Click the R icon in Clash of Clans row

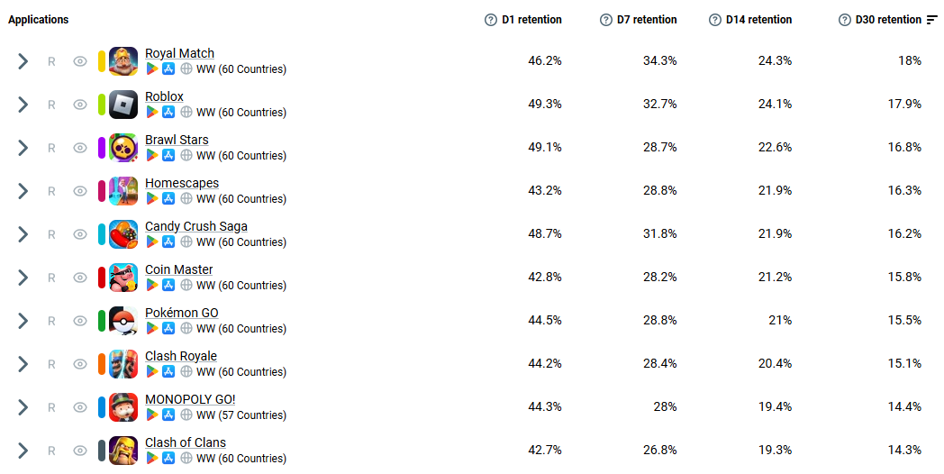[51, 451]
